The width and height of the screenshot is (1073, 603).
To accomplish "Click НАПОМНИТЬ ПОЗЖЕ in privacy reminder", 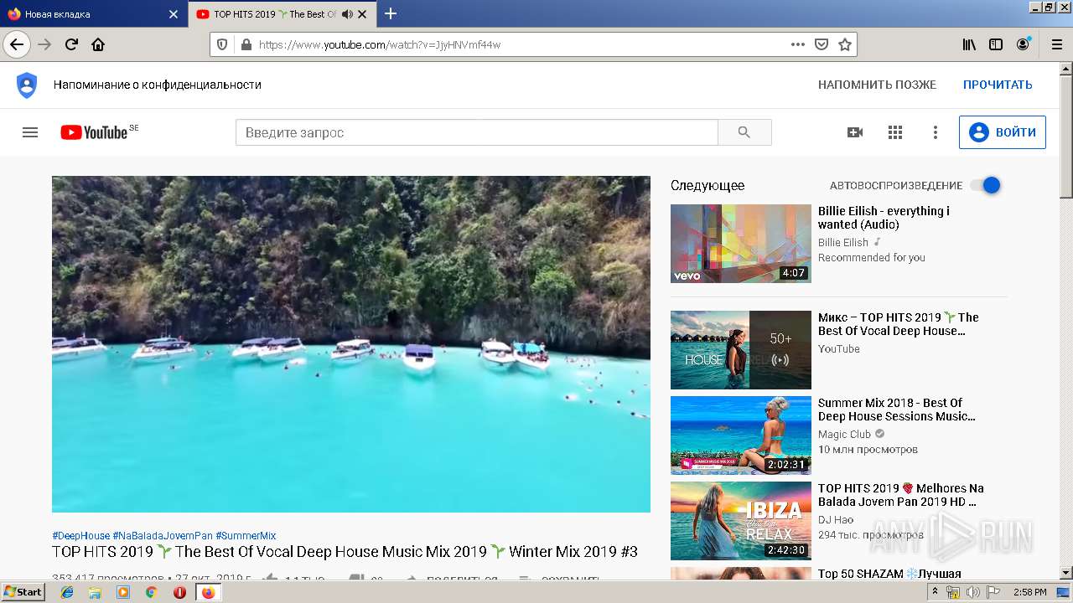I will (877, 85).
